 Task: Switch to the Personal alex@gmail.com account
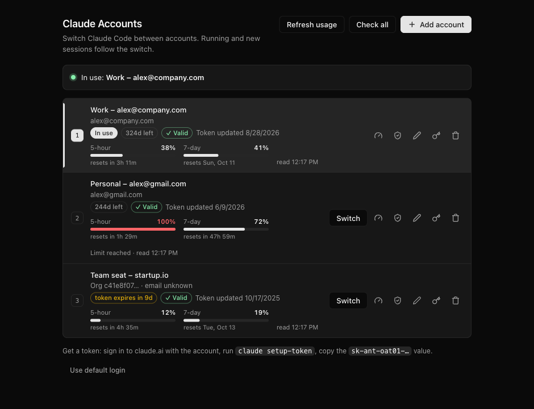click(348, 218)
